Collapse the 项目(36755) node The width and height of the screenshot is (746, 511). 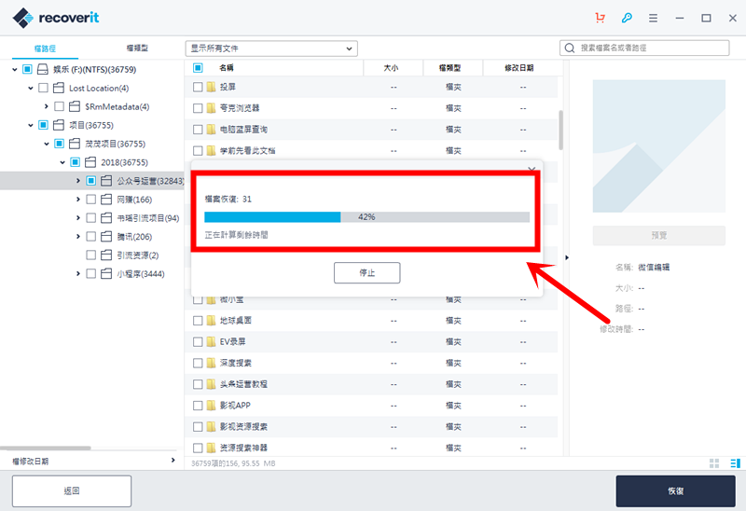[x=31, y=125]
